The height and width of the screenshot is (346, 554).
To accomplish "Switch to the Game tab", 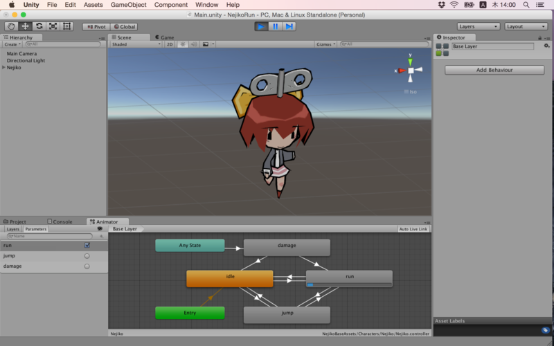I will (165, 37).
